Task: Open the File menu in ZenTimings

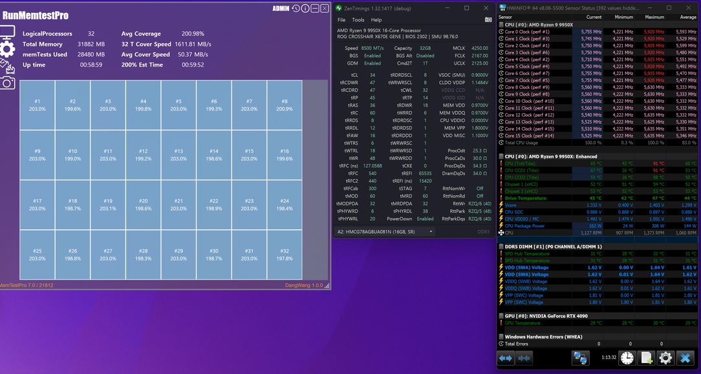Action: click(341, 19)
